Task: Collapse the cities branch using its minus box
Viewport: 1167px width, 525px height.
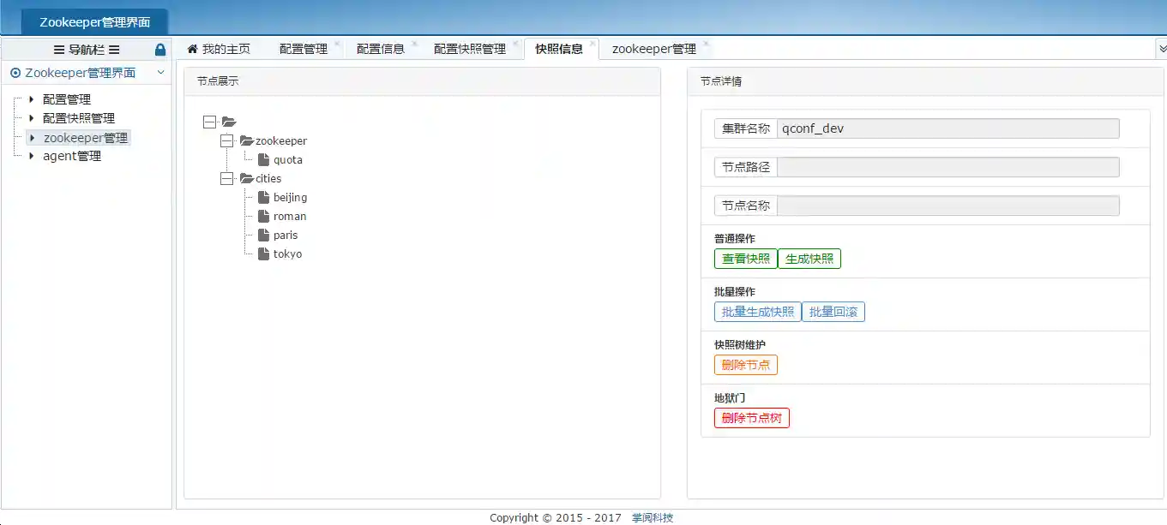Action: coord(226,178)
